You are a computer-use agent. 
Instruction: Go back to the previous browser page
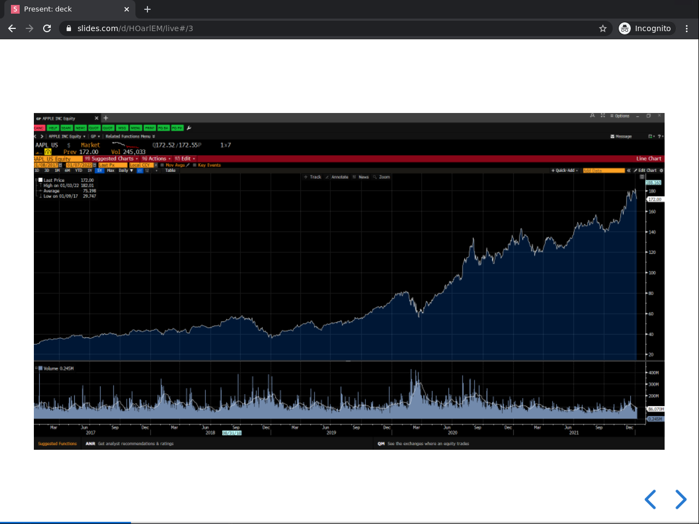point(12,28)
